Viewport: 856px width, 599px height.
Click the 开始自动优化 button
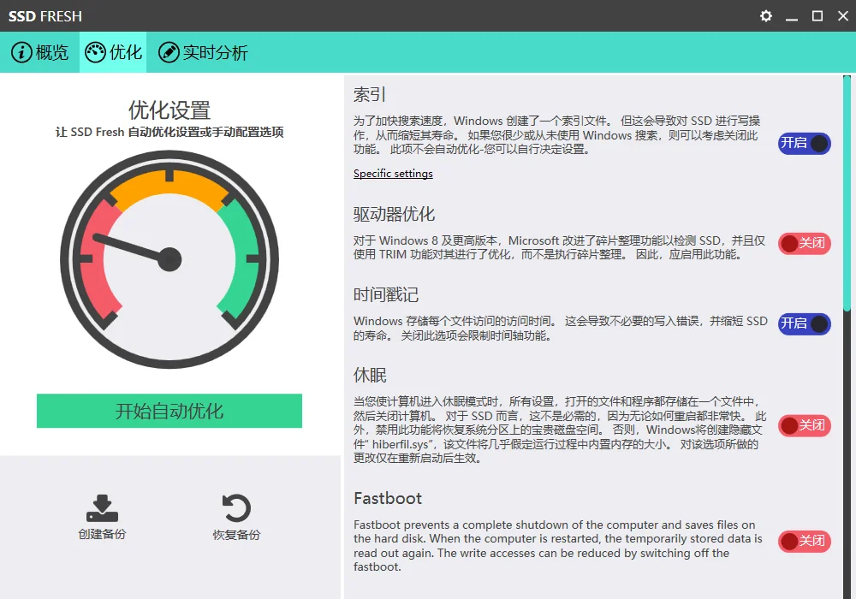(169, 411)
